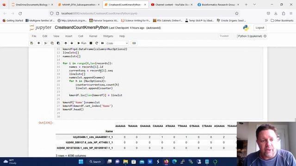The width and height of the screenshot is (296, 166).
Task: Open Firefox from the taskbar
Action: pyautogui.click(x=166, y=162)
